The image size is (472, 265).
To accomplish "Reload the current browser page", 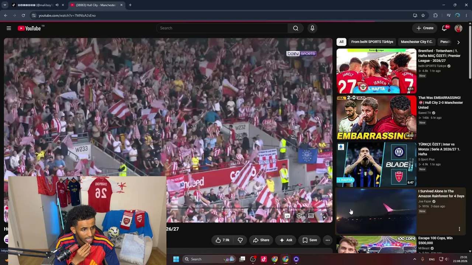I will (23, 15).
